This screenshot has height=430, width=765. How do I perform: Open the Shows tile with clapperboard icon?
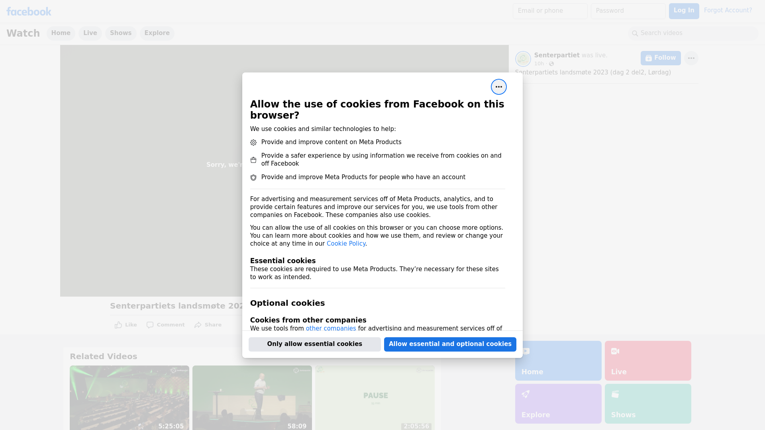click(x=648, y=404)
